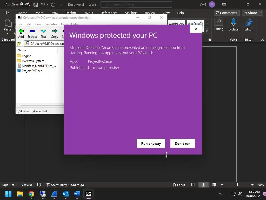
Task: Go up one folder level in 7-Zip
Action: click(x=19, y=43)
